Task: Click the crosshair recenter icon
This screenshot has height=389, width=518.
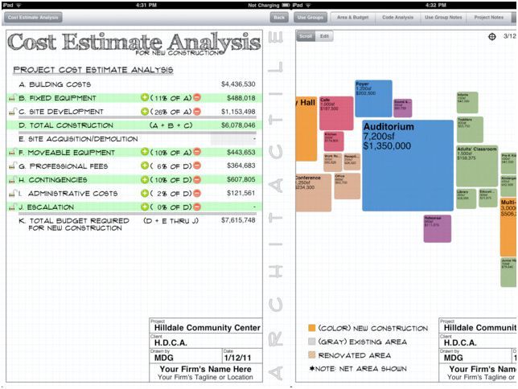Action: coord(492,36)
